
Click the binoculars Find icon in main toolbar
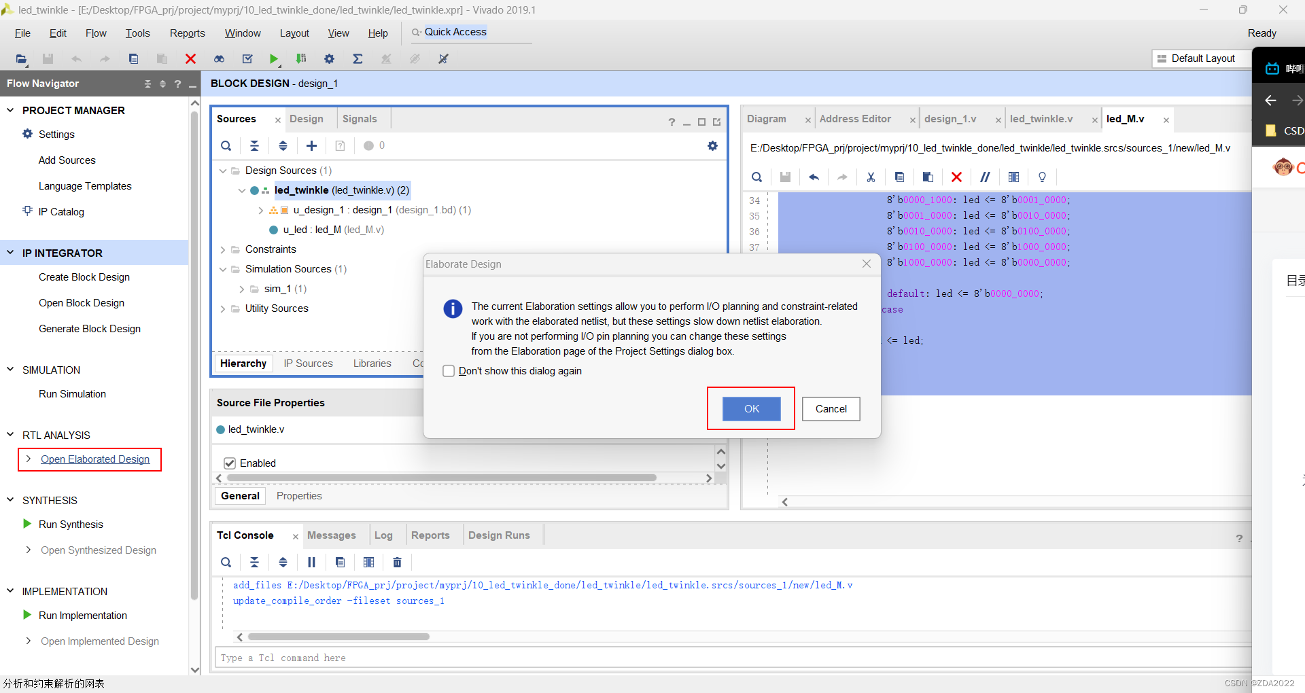pos(219,59)
